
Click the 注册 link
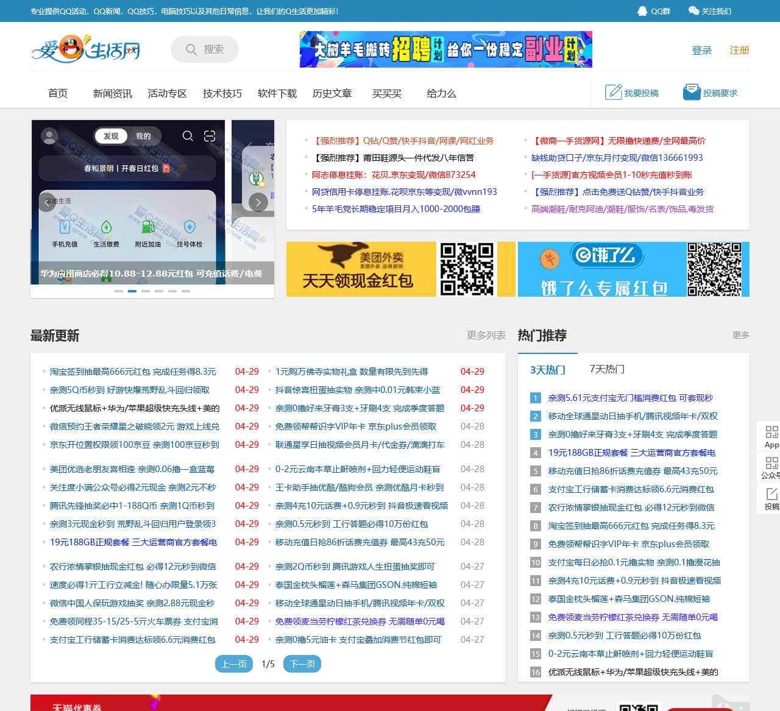(x=739, y=50)
